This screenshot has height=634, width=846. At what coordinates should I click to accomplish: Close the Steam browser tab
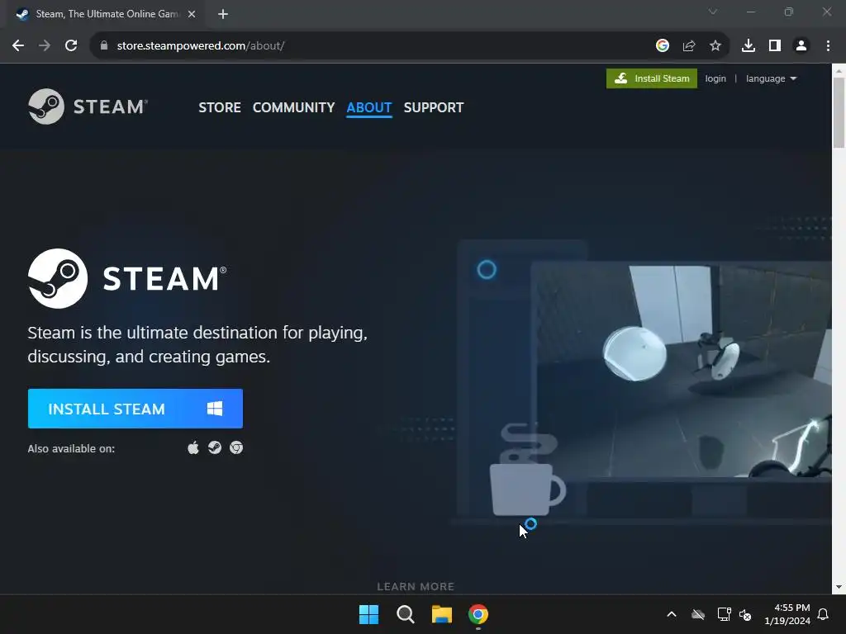point(192,14)
